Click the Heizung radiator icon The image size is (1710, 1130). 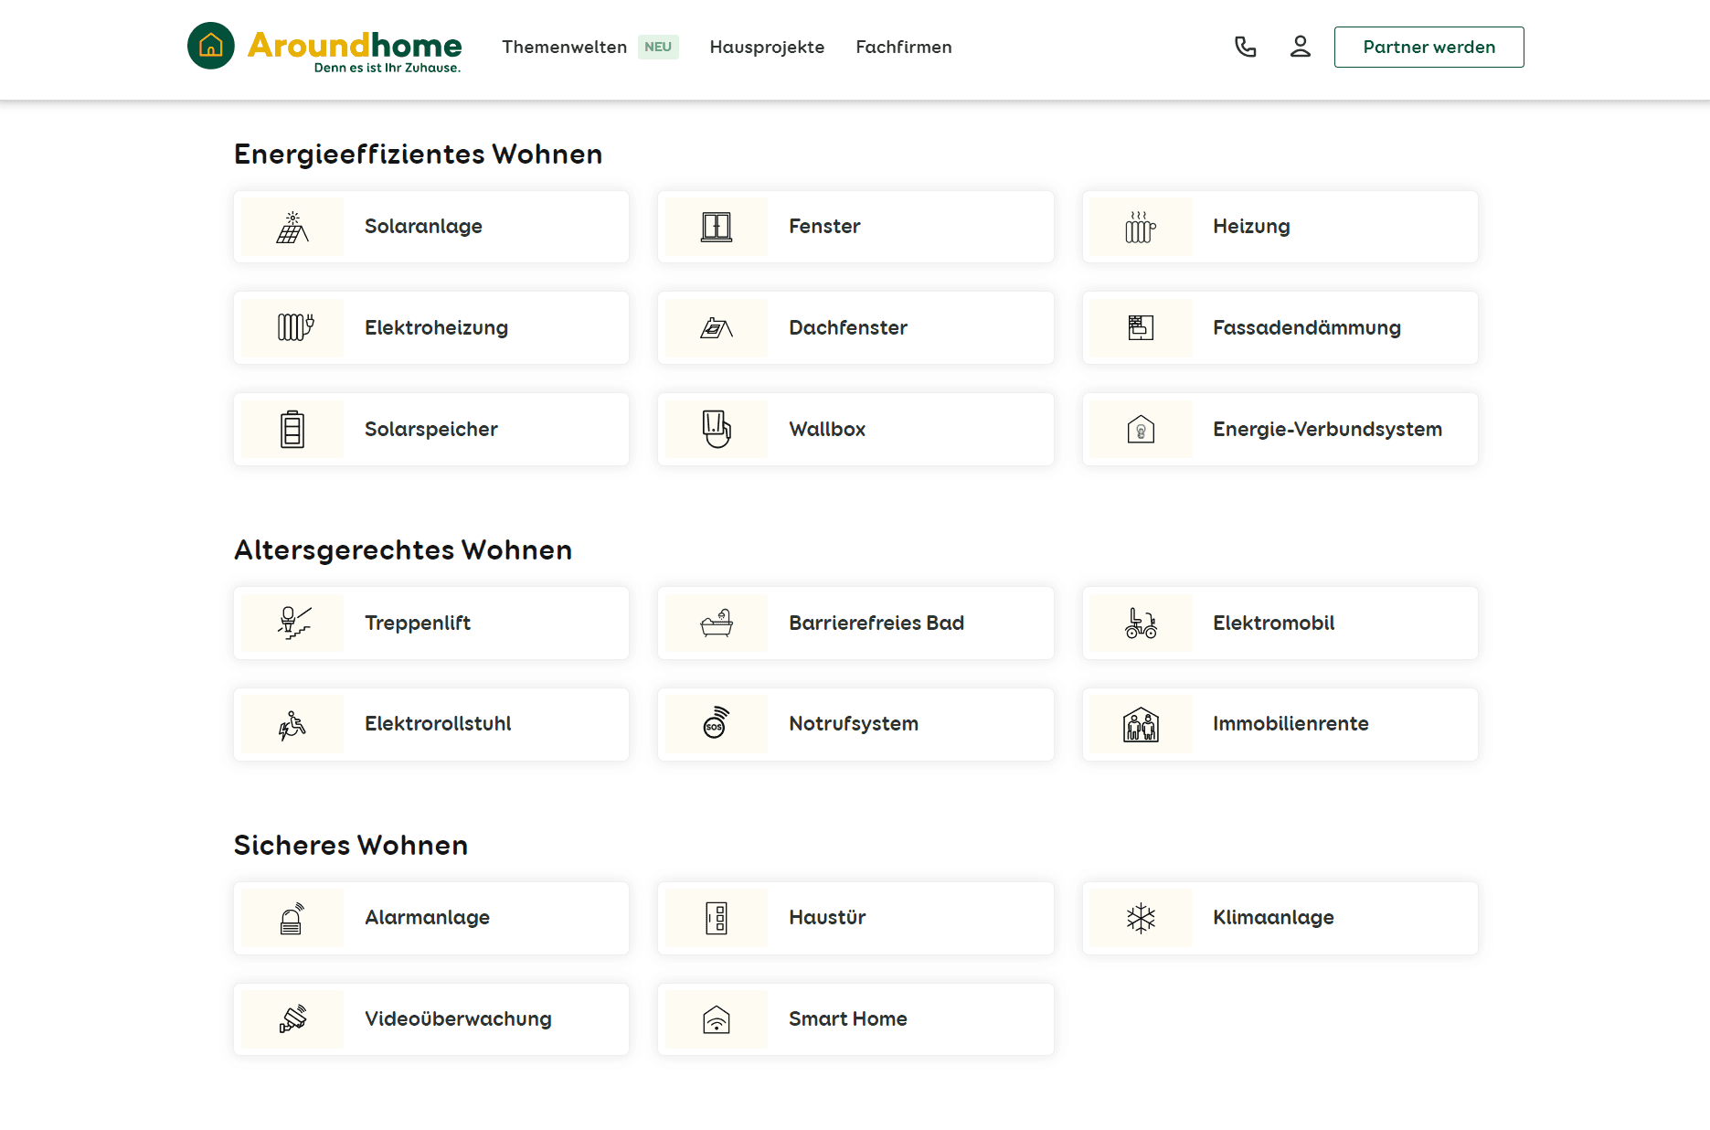coord(1141,227)
